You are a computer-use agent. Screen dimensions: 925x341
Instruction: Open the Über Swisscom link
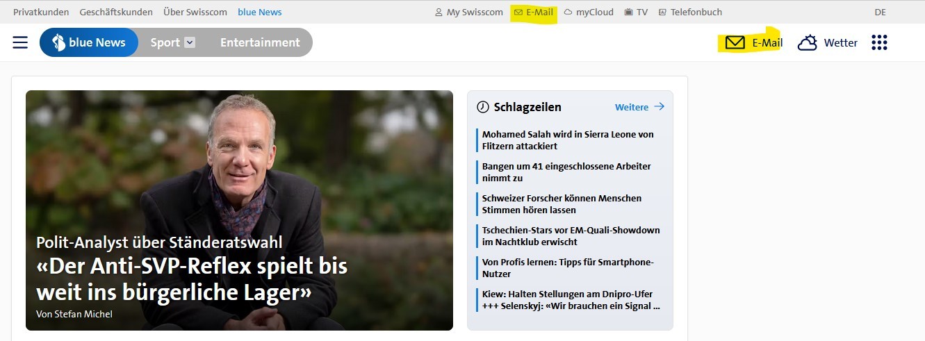[195, 12]
